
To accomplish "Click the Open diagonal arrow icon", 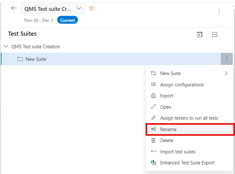I will click(153, 107).
